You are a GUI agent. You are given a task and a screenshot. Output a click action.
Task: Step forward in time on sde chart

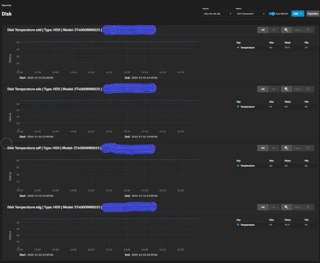pyautogui.click(x=274, y=89)
